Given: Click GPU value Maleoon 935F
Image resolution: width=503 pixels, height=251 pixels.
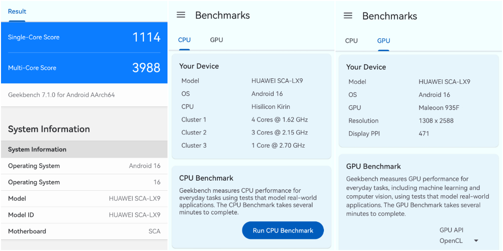Looking at the screenshot, I should (x=439, y=108).
